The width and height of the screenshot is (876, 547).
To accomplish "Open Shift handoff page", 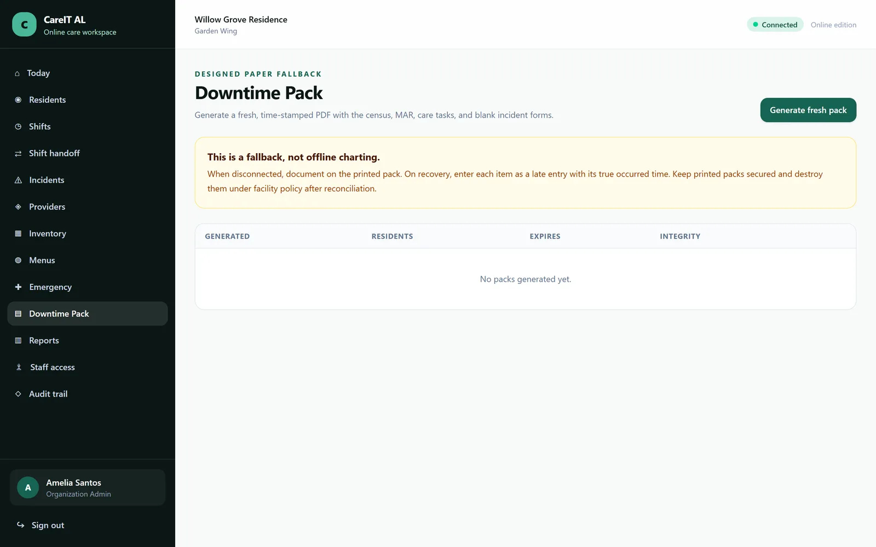I will pos(88,153).
